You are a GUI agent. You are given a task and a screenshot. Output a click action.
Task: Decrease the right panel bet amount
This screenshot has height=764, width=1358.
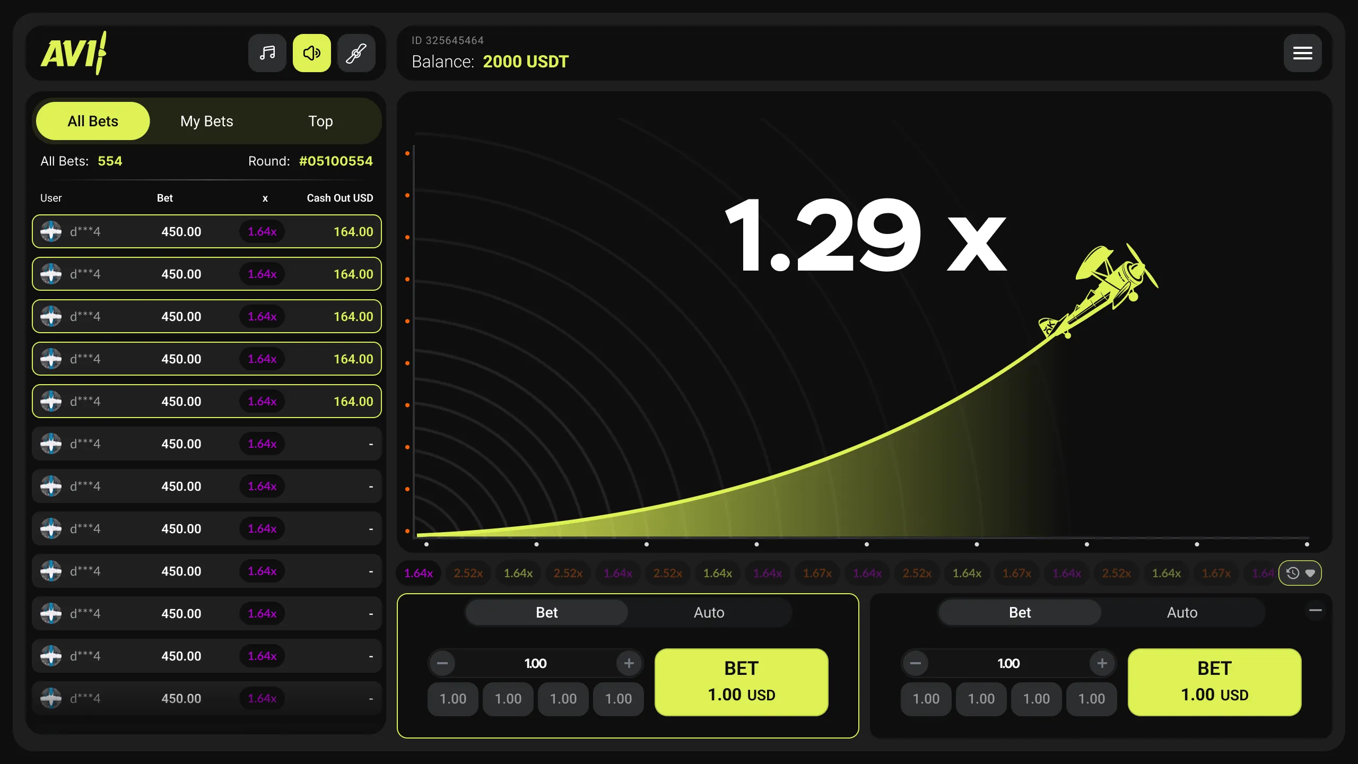916,663
